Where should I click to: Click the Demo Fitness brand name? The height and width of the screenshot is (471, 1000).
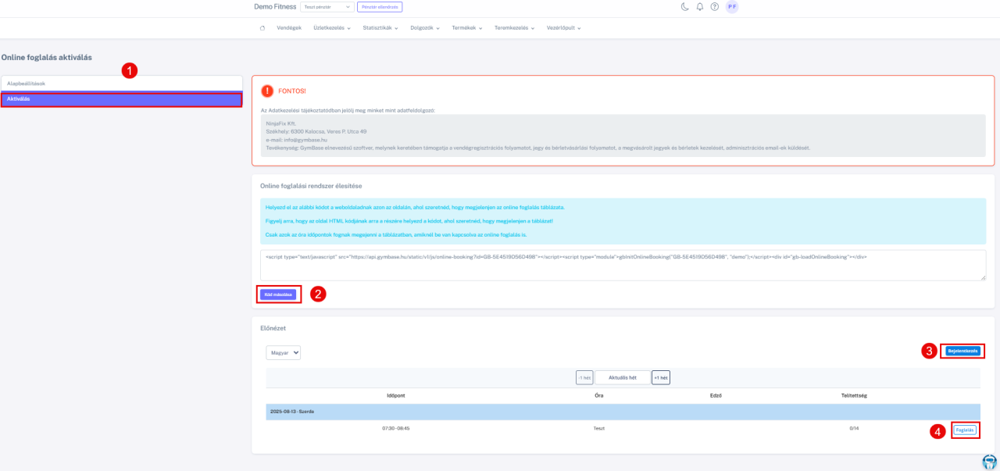tap(275, 7)
